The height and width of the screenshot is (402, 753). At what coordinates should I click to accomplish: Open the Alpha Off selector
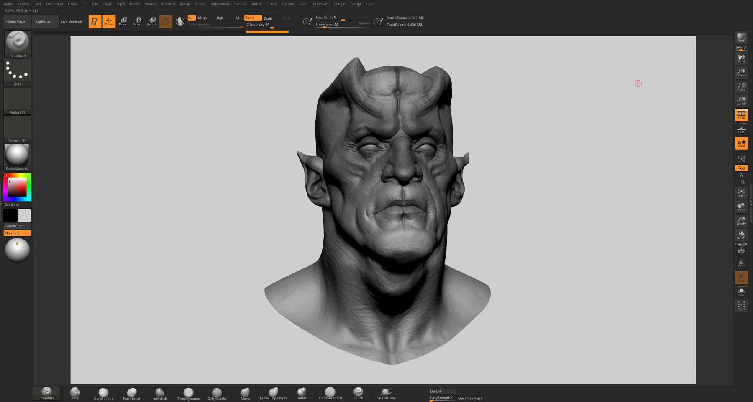click(17, 101)
